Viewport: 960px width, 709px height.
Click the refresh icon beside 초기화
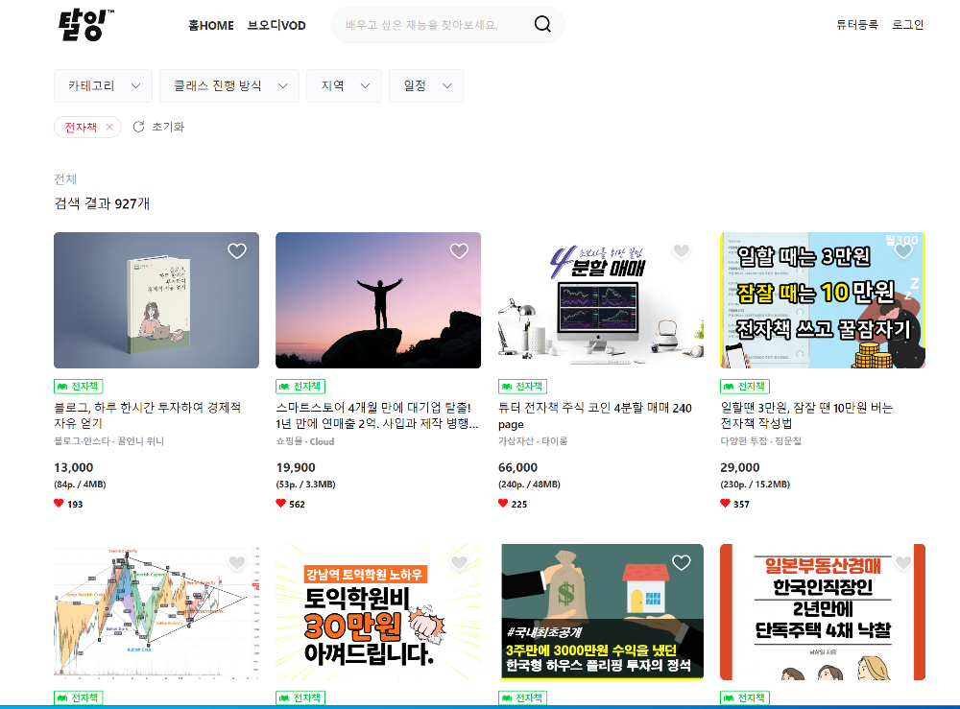(x=137, y=127)
